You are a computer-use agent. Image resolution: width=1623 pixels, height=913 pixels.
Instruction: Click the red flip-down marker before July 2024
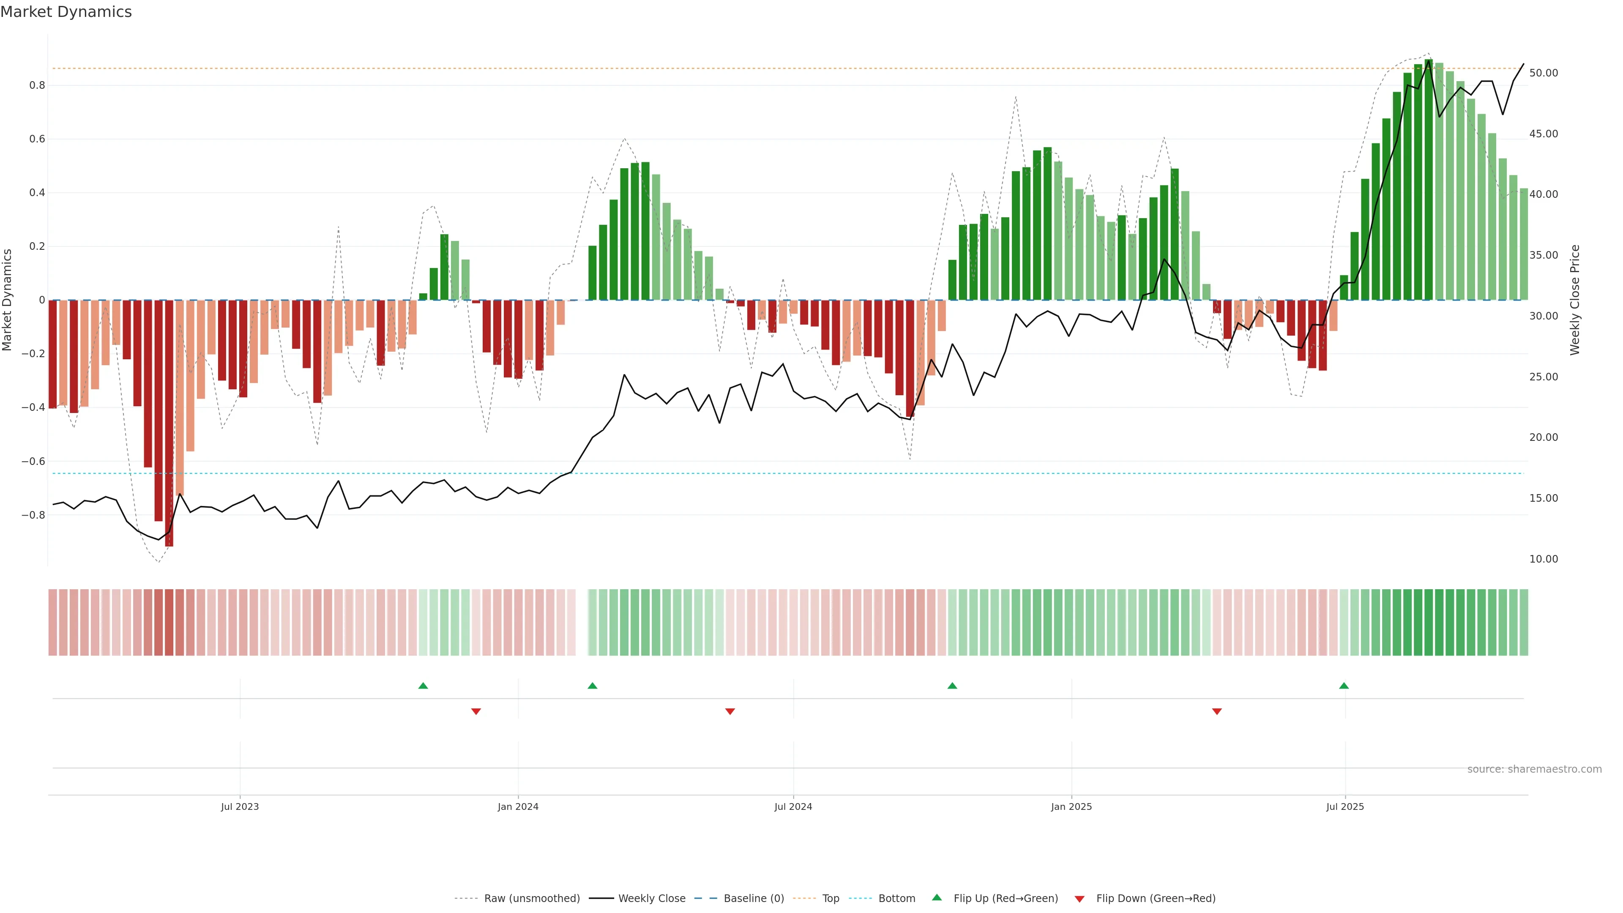point(730,711)
